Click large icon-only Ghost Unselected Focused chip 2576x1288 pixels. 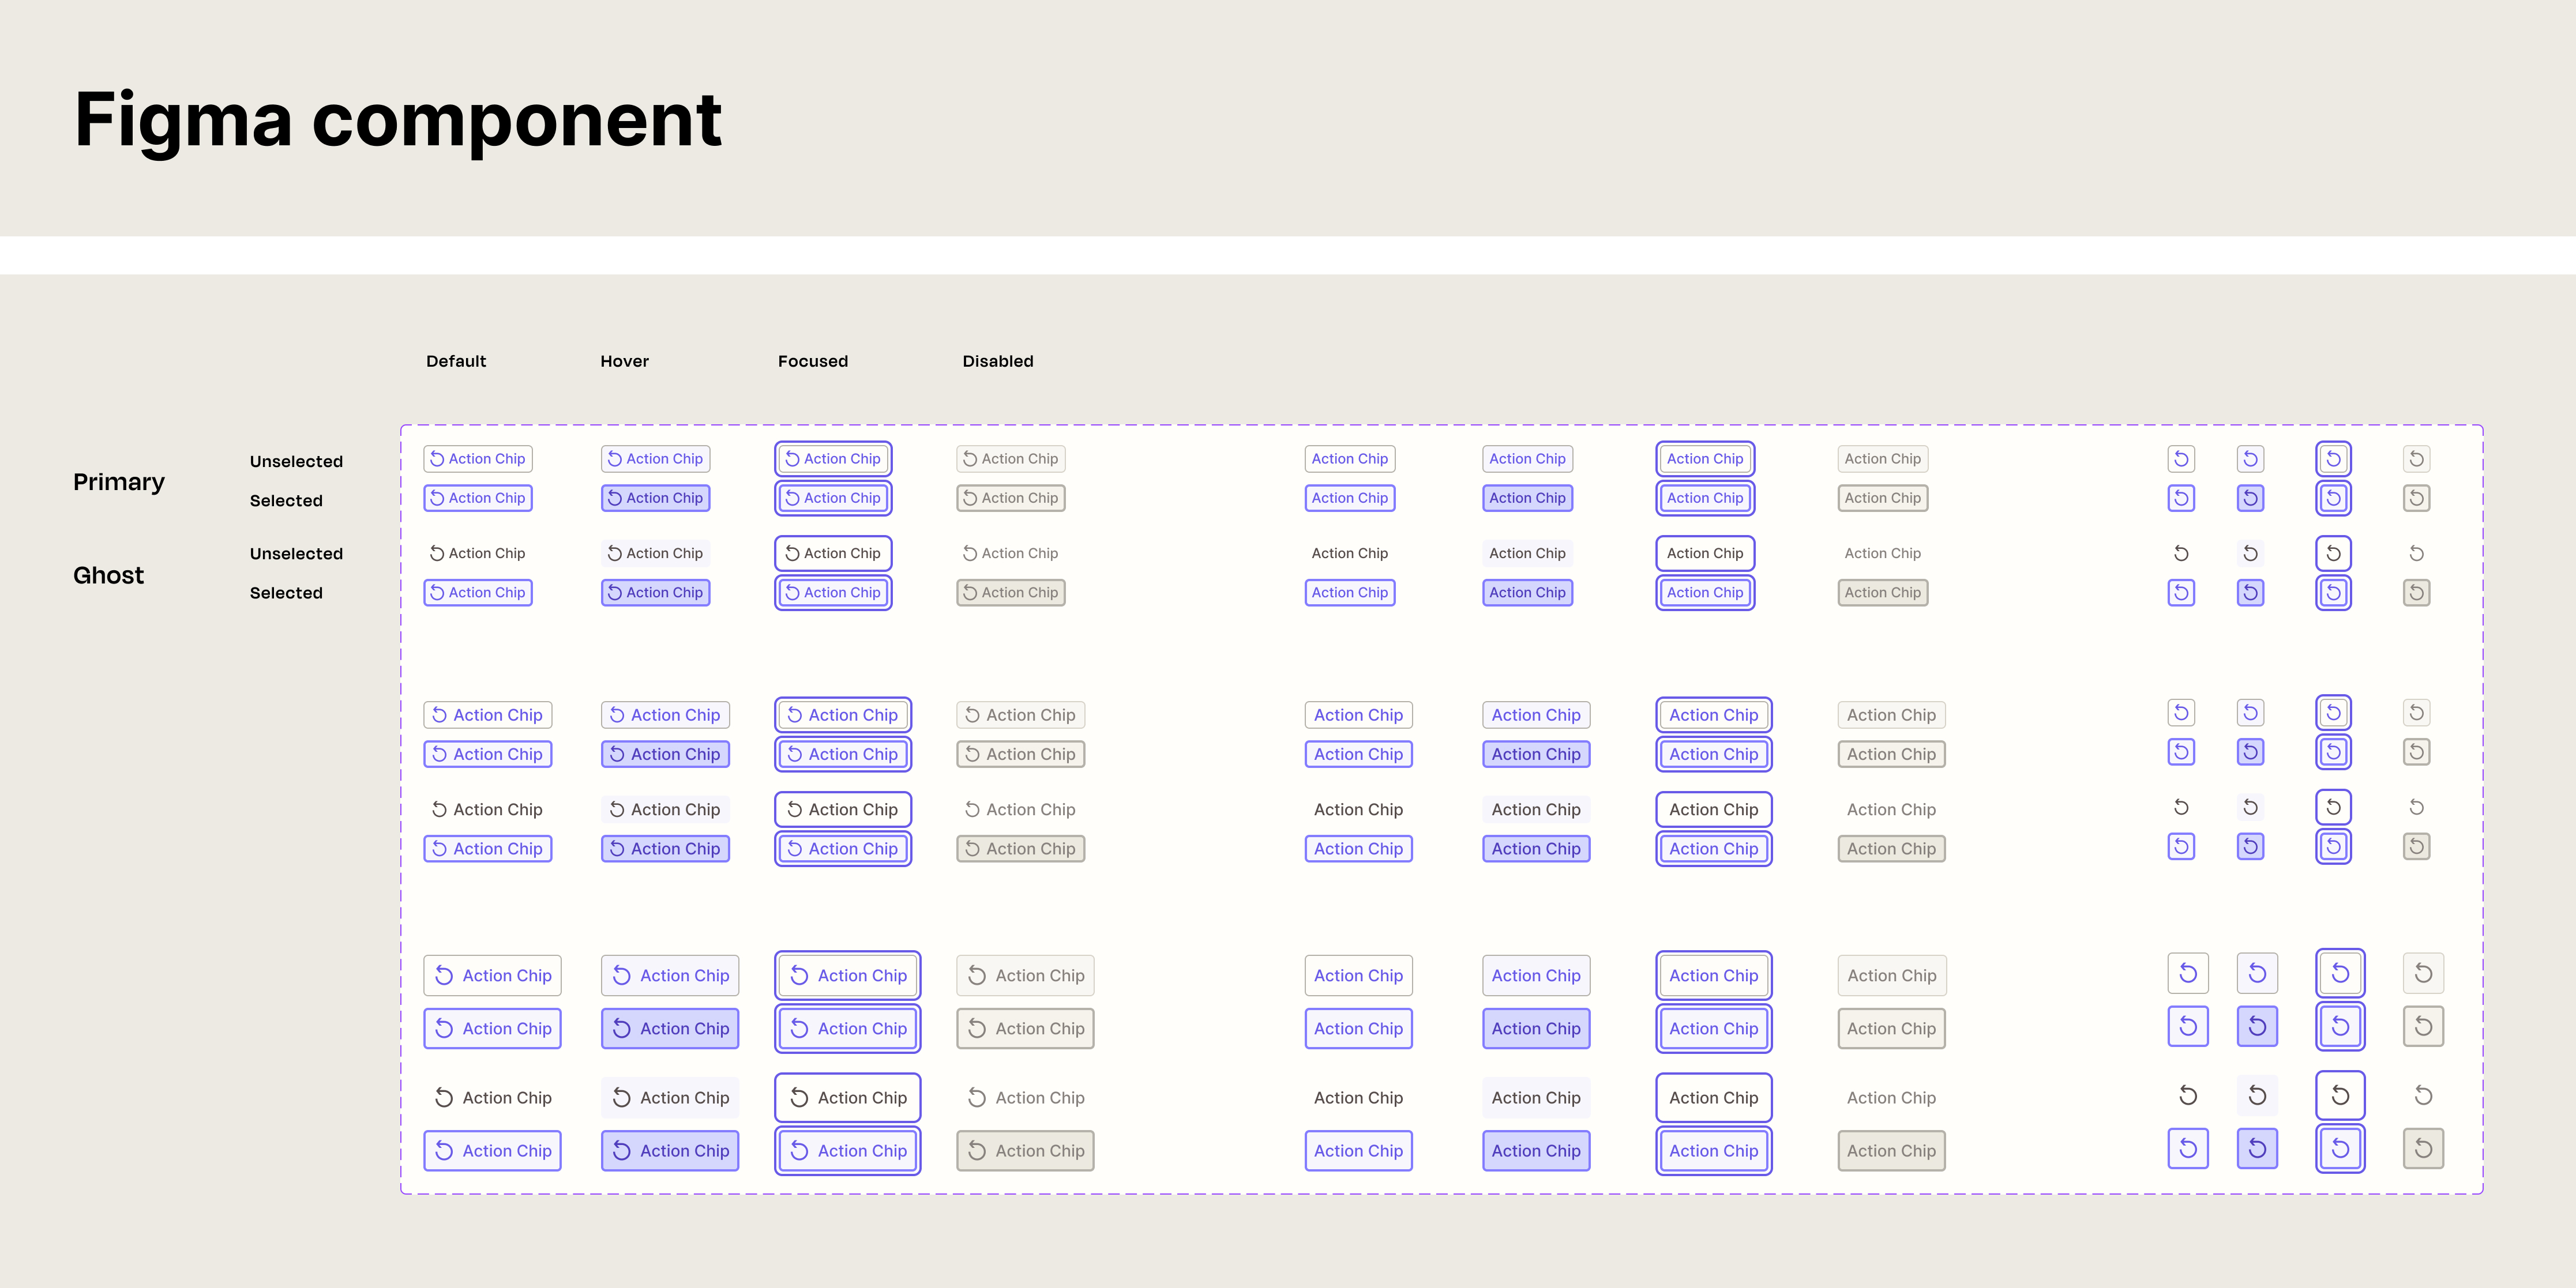(2340, 1095)
